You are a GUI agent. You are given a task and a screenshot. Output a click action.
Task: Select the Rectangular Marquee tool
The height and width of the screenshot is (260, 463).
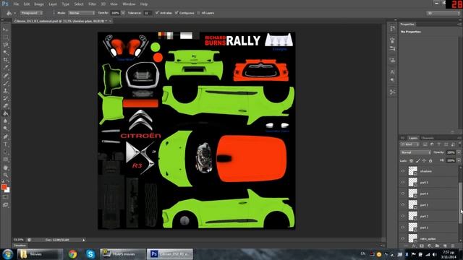click(x=5, y=38)
